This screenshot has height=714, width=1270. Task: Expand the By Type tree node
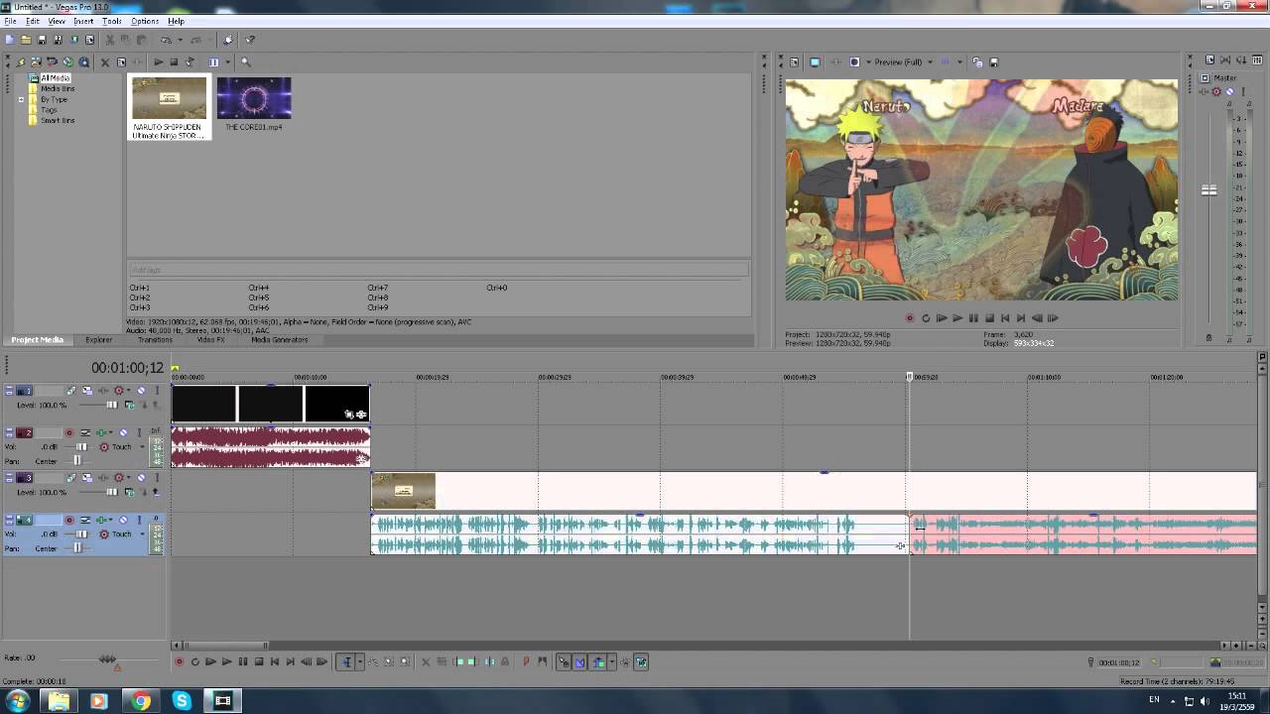pos(21,99)
